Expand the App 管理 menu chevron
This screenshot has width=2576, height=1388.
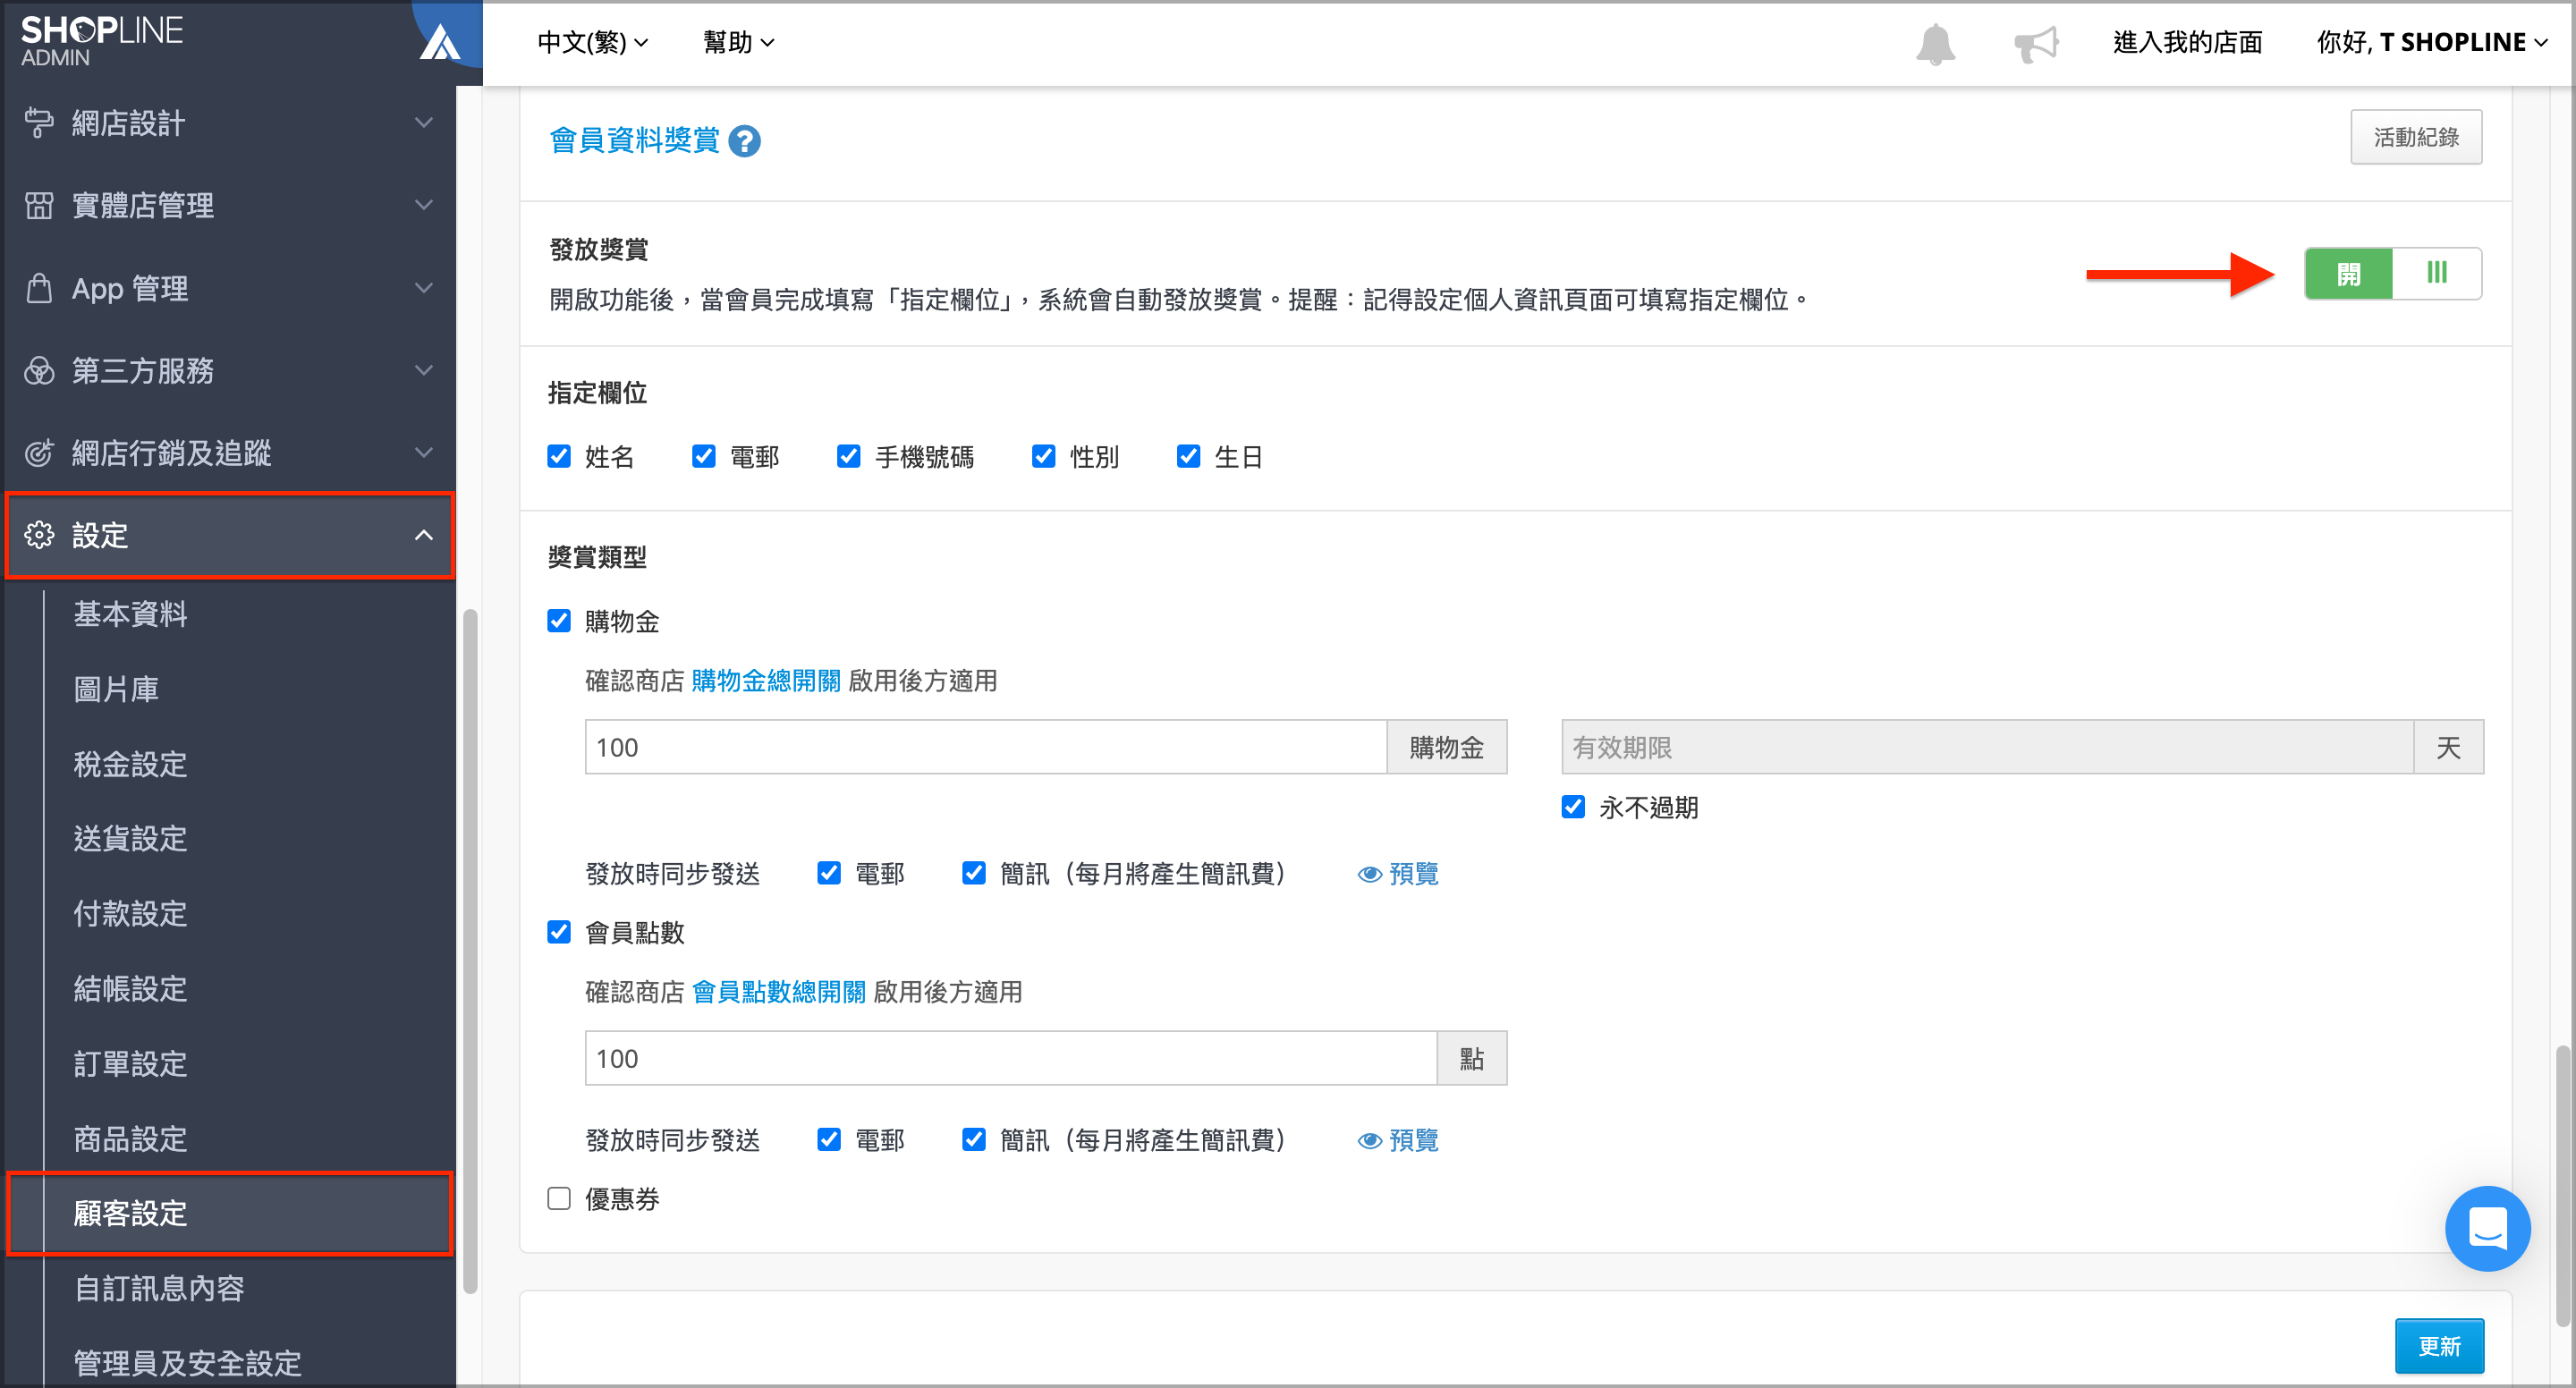(424, 288)
